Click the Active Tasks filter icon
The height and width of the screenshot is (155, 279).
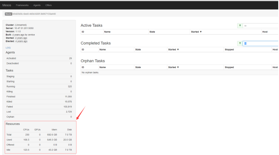240,26
